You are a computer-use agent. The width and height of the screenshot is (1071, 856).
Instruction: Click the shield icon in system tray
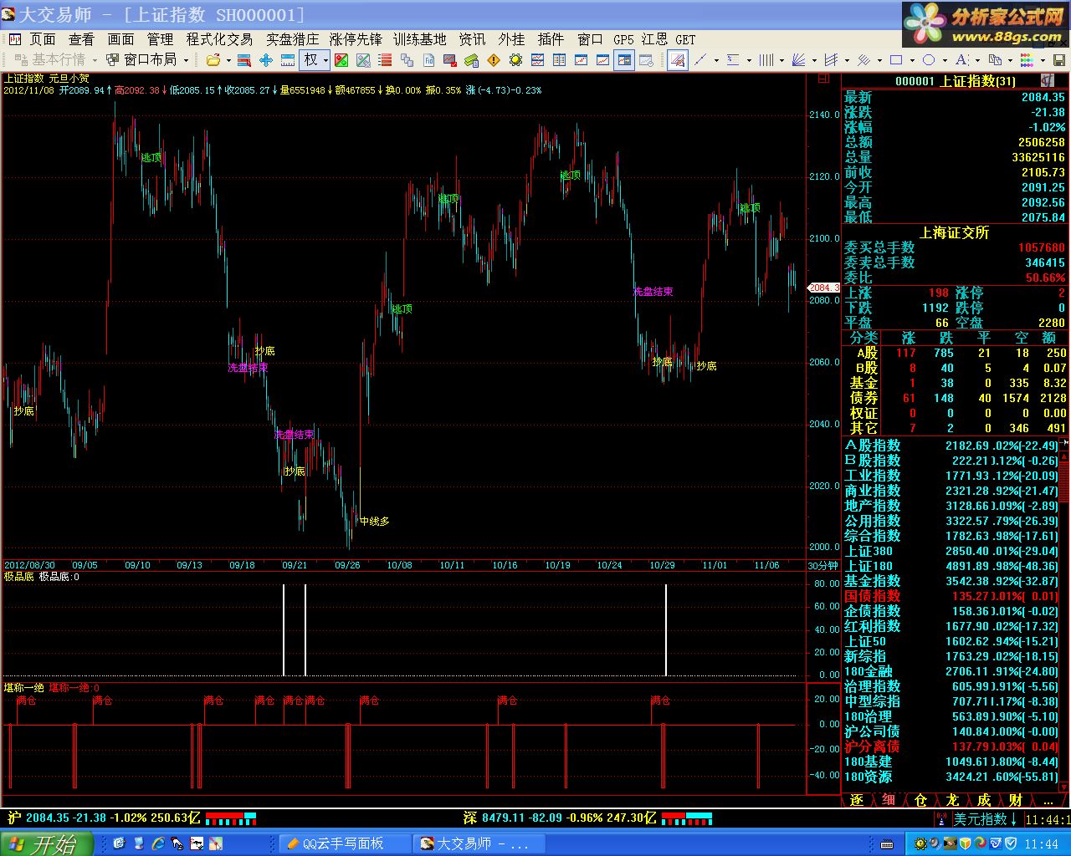click(1011, 843)
